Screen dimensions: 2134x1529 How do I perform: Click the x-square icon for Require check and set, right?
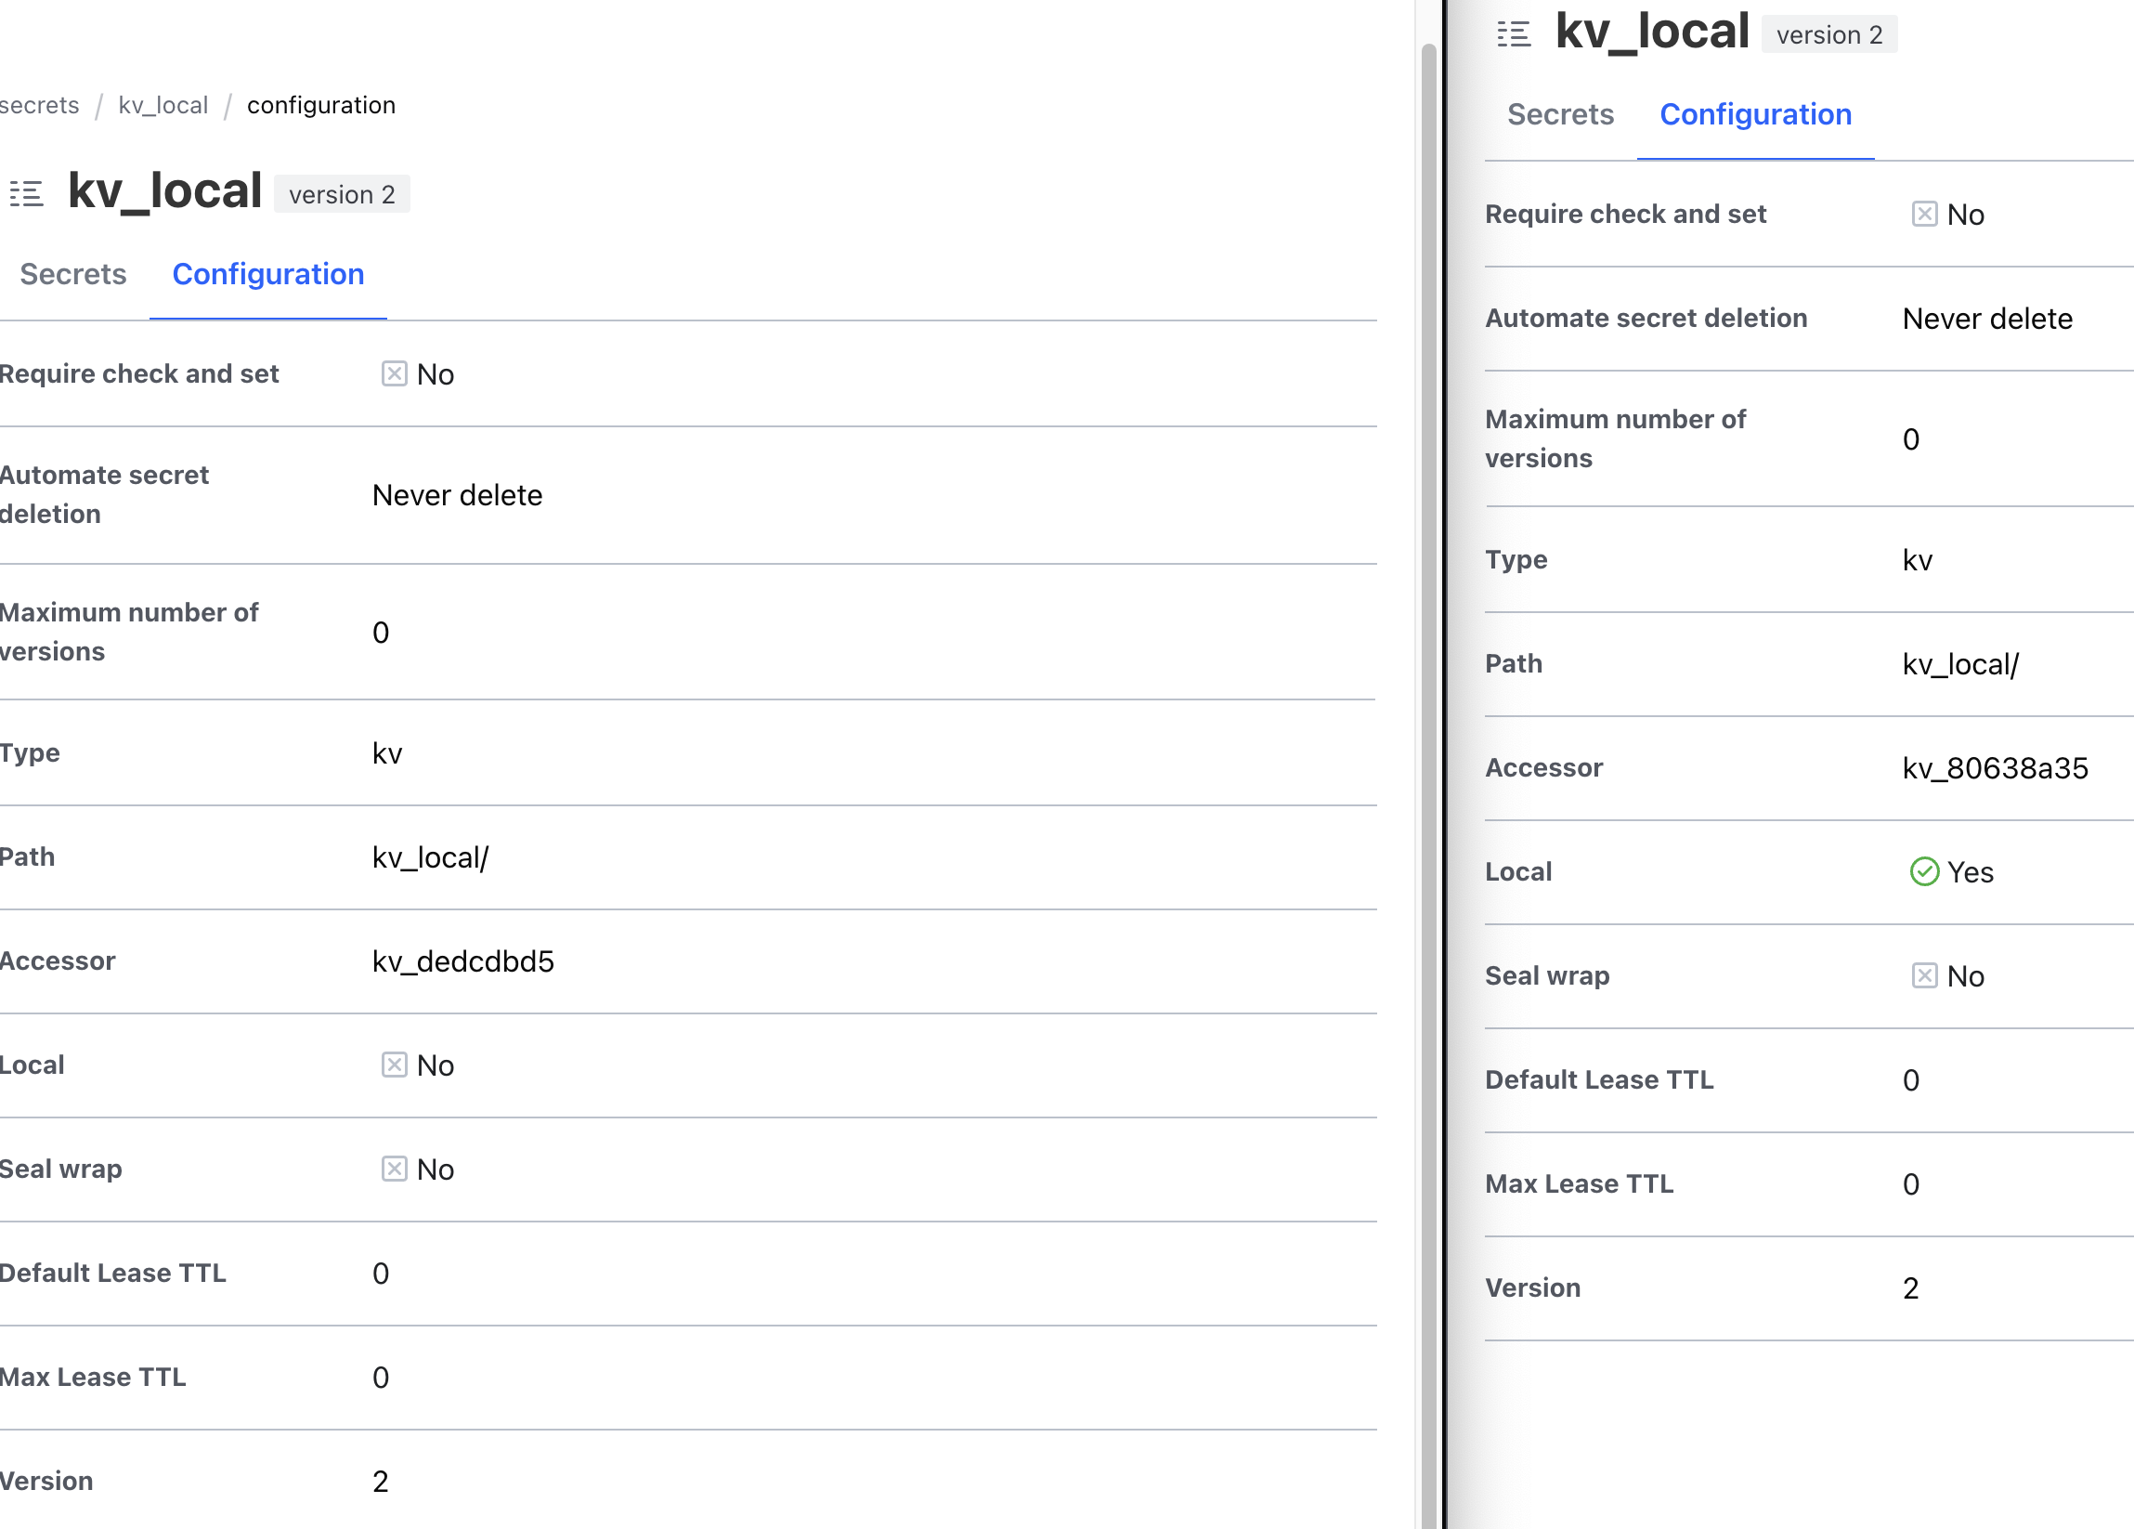pyautogui.click(x=1923, y=214)
